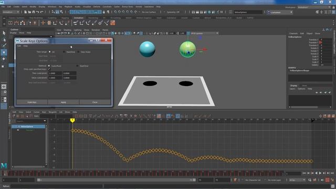Image resolution: width=336 pixels, height=189 pixels.
Task: Click the New Scene icon
Action: 26,12
